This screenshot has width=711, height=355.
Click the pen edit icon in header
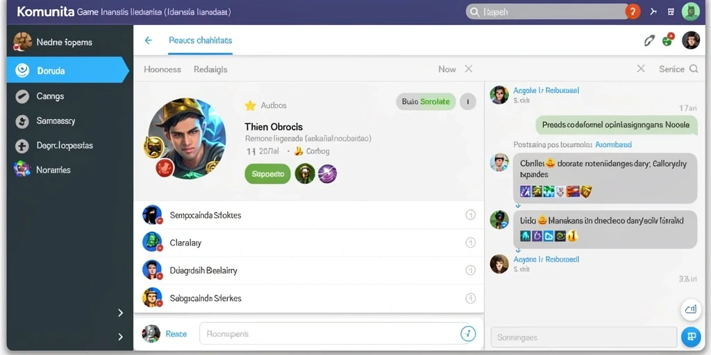(649, 40)
